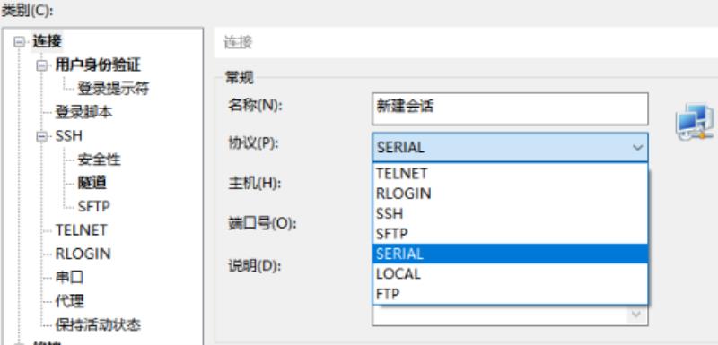Collapse the 连接 tree node
Image resolution: width=718 pixels, height=345 pixels.
[x=19, y=42]
